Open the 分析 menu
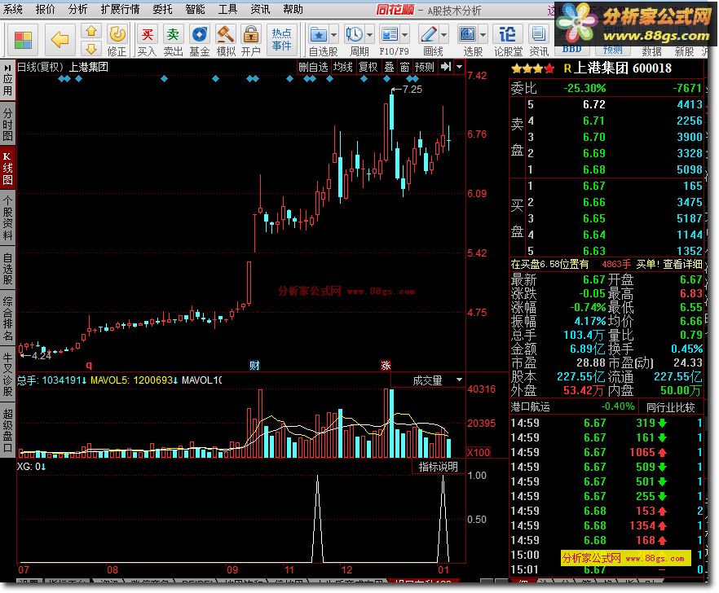The height and width of the screenshot is (593, 719). [77, 9]
